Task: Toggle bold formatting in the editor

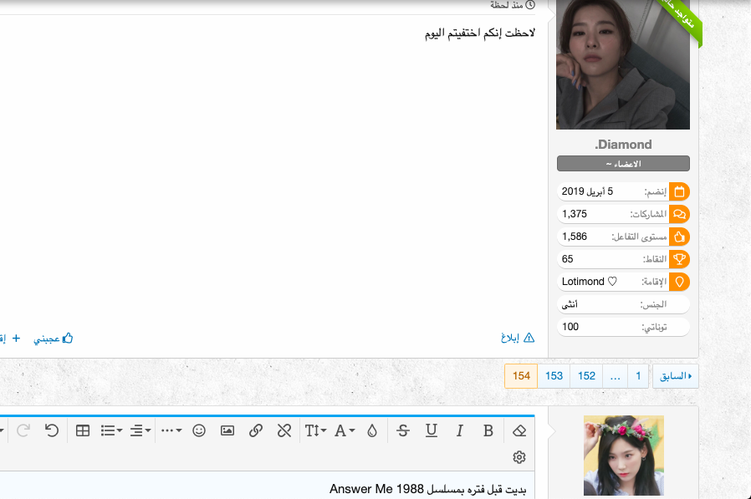Action: (x=488, y=430)
